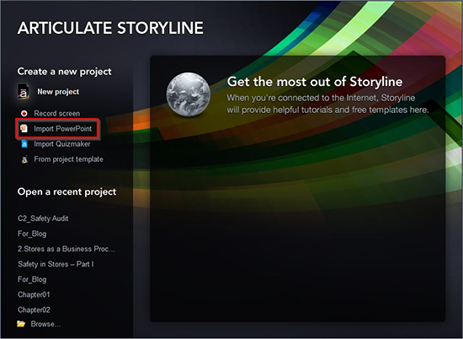This screenshot has height=339, width=463.
Task: Select Import PowerPoint
Action: point(62,129)
